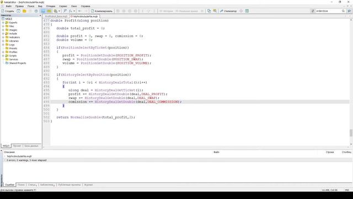
Task: Click code line 502 return NormalizeDouble
Action: pos(95,117)
